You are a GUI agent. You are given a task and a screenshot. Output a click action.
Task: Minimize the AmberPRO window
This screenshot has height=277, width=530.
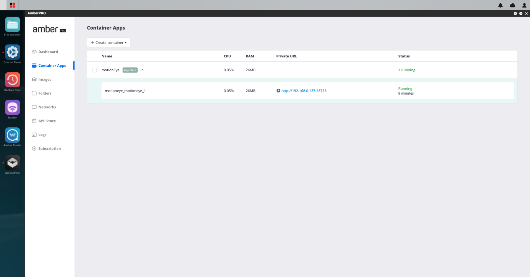coord(515,14)
